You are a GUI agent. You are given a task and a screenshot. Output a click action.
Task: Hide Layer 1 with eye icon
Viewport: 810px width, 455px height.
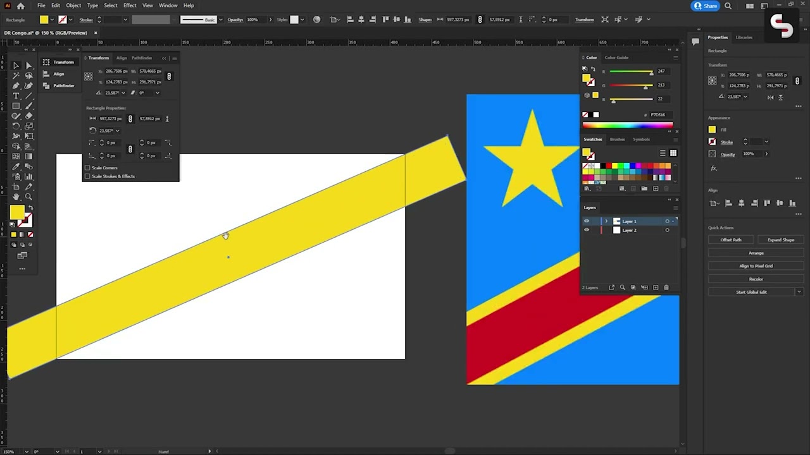pyautogui.click(x=587, y=221)
